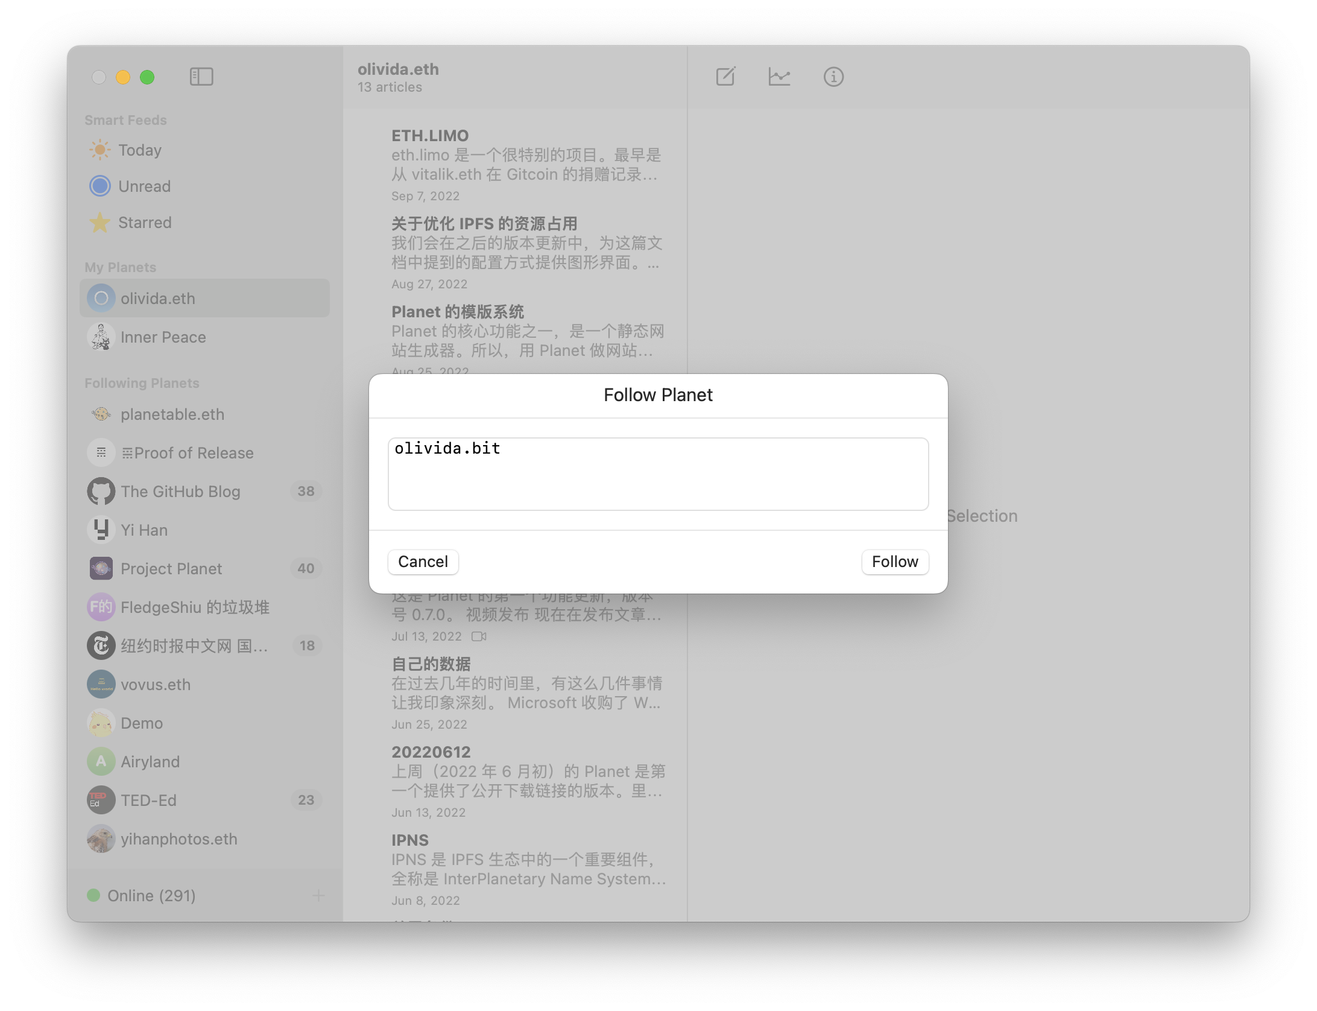
Task: Select The GitHub Blog avatar icon
Action: pyautogui.click(x=101, y=492)
